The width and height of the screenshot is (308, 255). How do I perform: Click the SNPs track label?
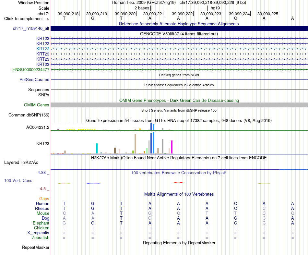44,95
